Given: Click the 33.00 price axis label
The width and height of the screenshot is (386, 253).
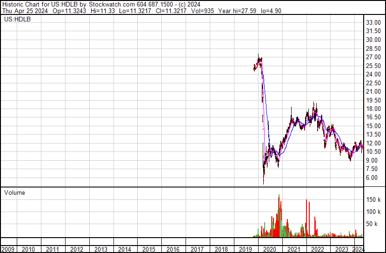Looking at the screenshot, I should 373,22.
